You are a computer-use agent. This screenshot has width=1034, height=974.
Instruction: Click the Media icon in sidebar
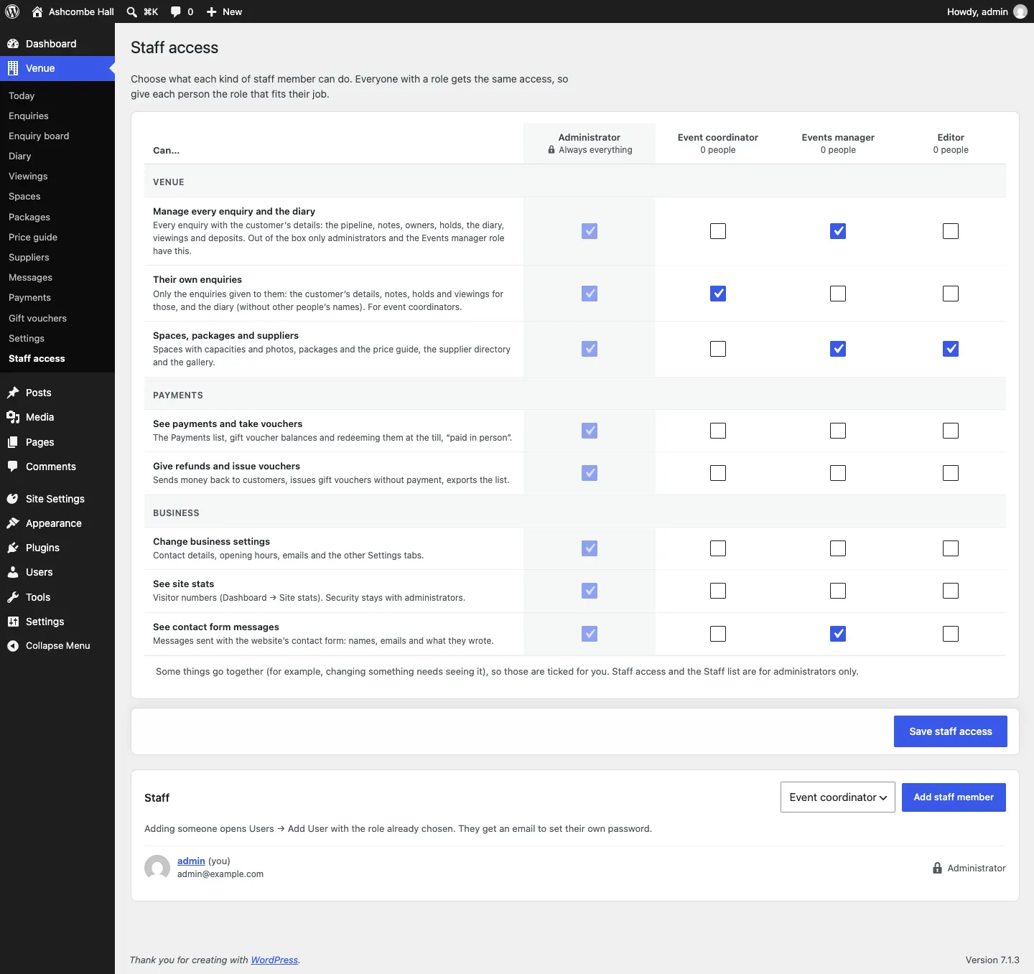click(x=13, y=417)
